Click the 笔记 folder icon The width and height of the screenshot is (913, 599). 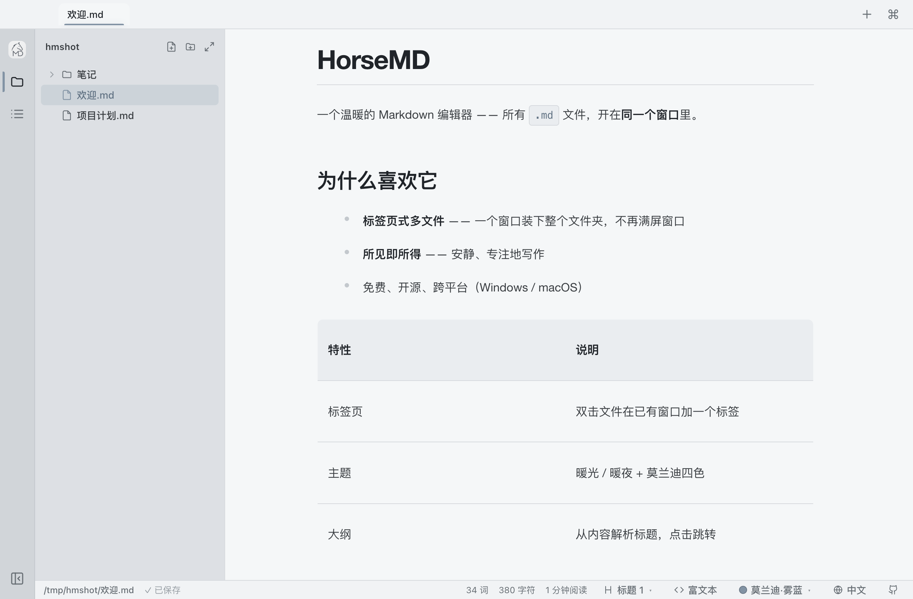tap(67, 75)
